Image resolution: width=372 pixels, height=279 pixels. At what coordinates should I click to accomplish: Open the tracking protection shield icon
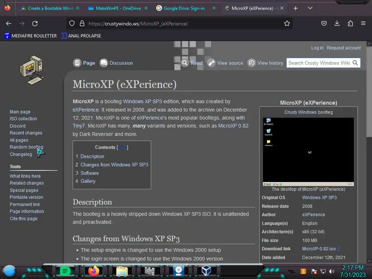click(x=72, y=24)
